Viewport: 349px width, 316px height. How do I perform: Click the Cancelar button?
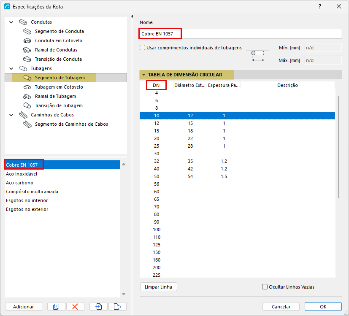[281, 307]
